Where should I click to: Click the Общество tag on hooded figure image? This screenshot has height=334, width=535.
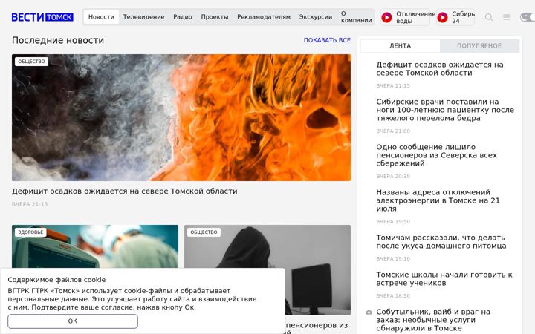pyautogui.click(x=204, y=232)
